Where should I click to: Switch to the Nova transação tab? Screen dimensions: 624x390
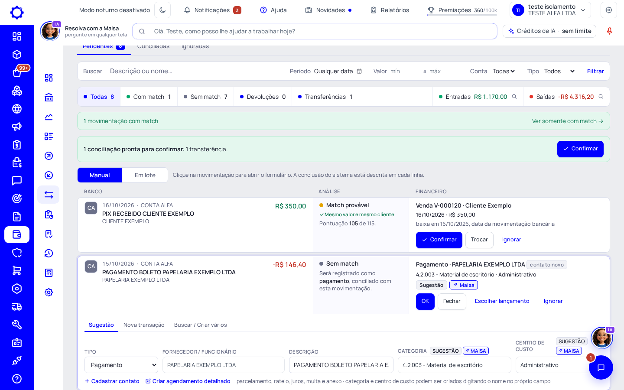pyautogui.click(x=144, y=325)
